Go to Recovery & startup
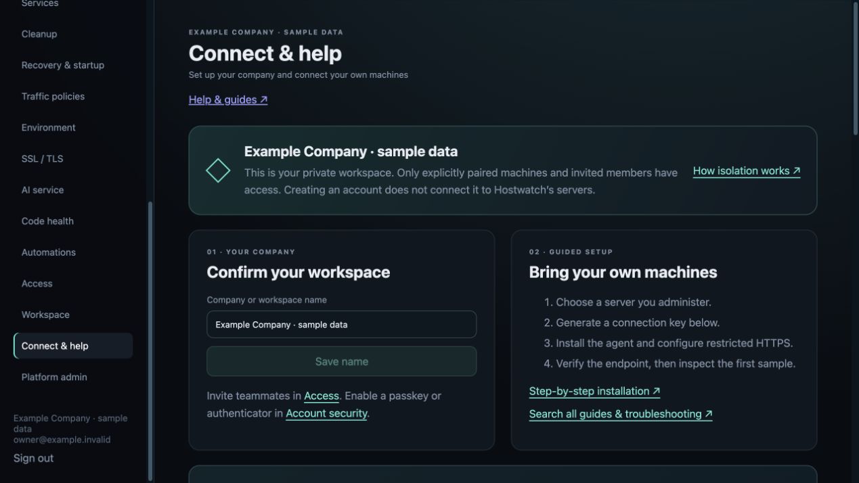The height and width of the screenshot is (483, 859). click(x=73, y=65)
